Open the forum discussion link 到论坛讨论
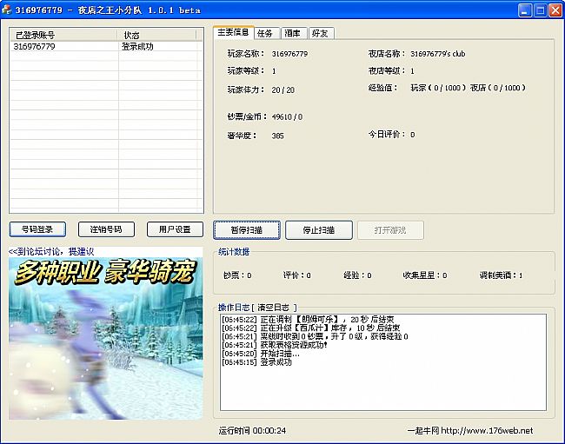 tap(51, 251)
